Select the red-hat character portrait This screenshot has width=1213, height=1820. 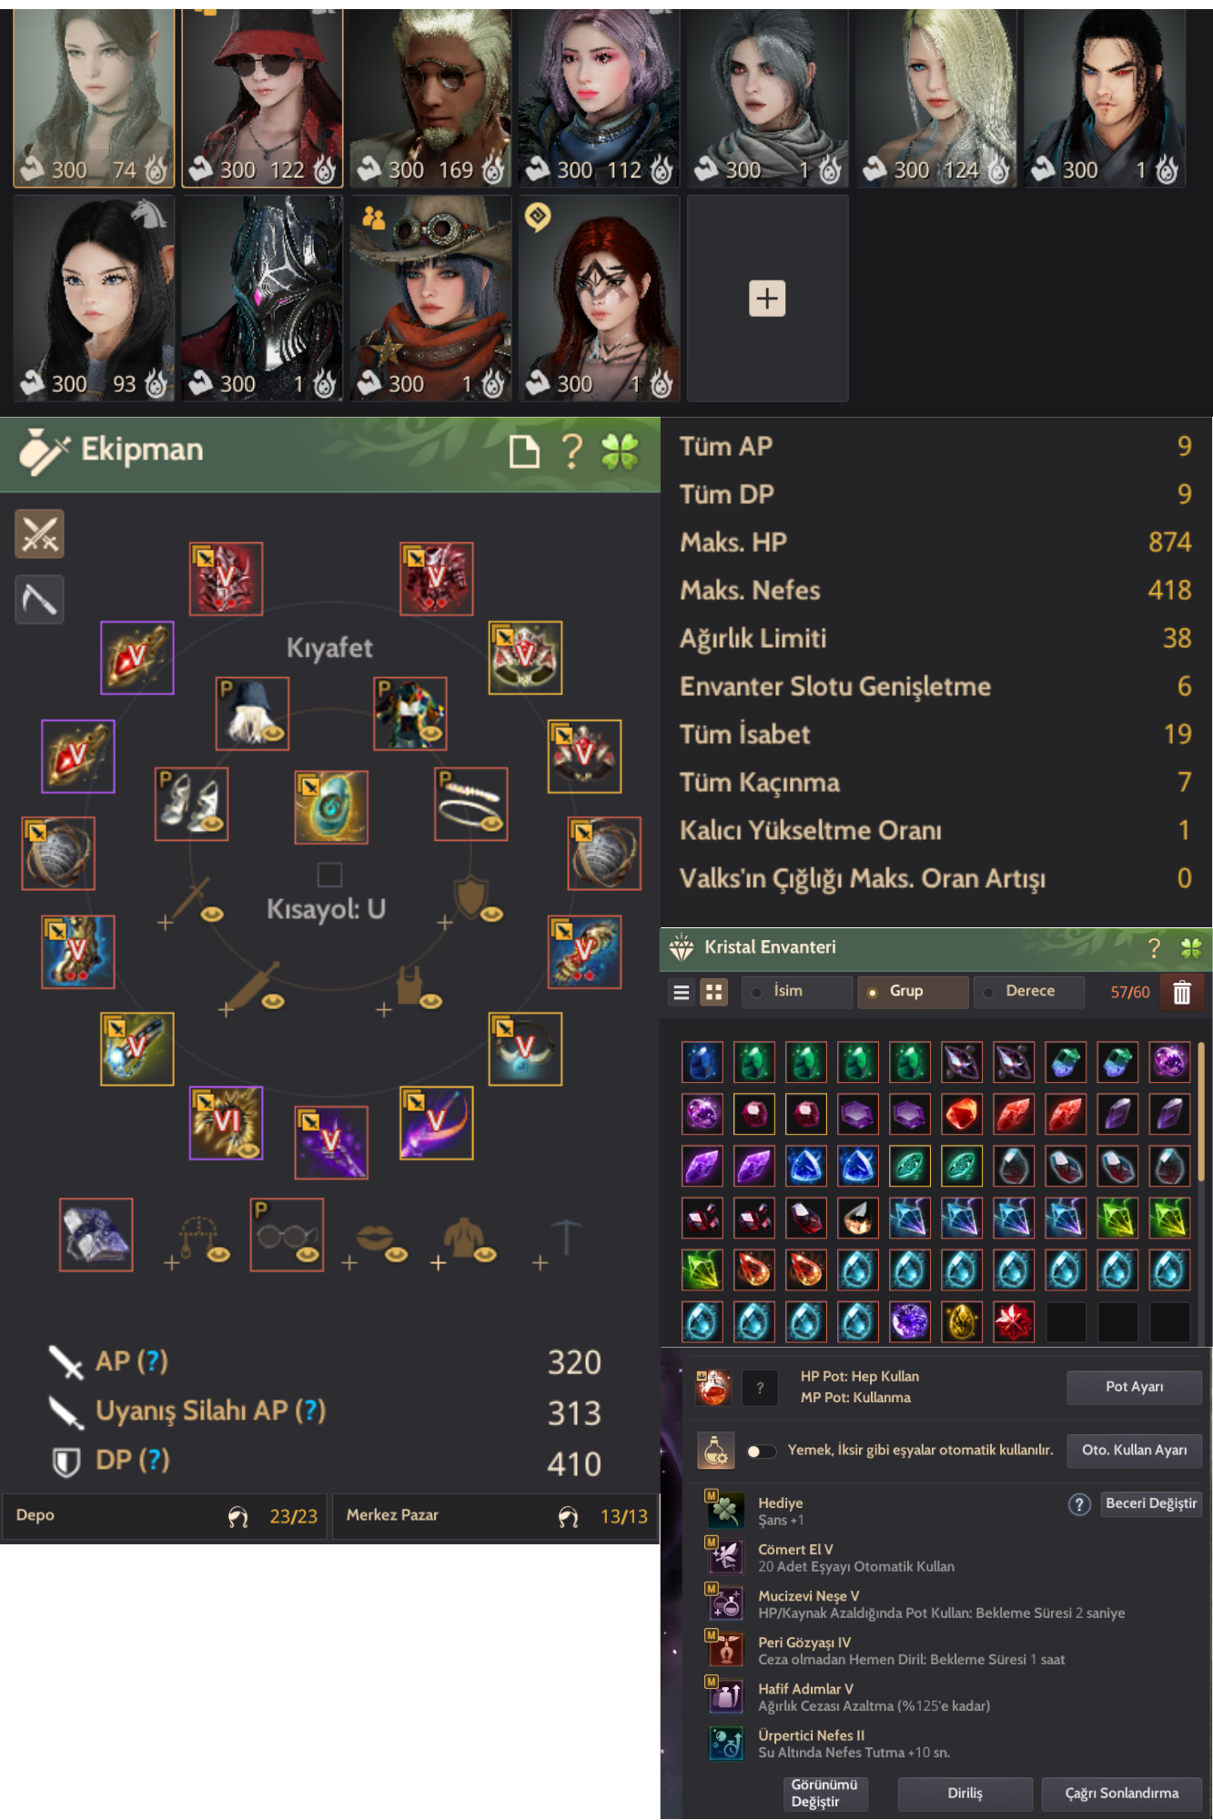pyautogui.click(x=262, y=97)
